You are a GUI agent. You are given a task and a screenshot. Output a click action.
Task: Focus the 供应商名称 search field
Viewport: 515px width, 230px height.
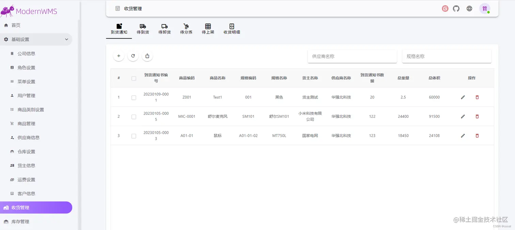[352, 56]
